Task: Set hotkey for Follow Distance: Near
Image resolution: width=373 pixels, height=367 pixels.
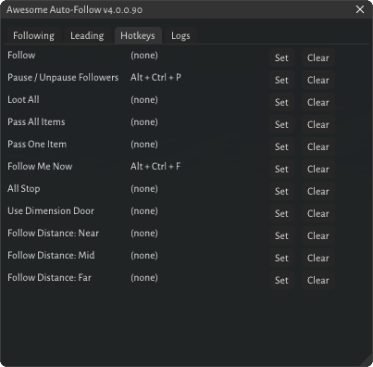Action: coord(281,235)
